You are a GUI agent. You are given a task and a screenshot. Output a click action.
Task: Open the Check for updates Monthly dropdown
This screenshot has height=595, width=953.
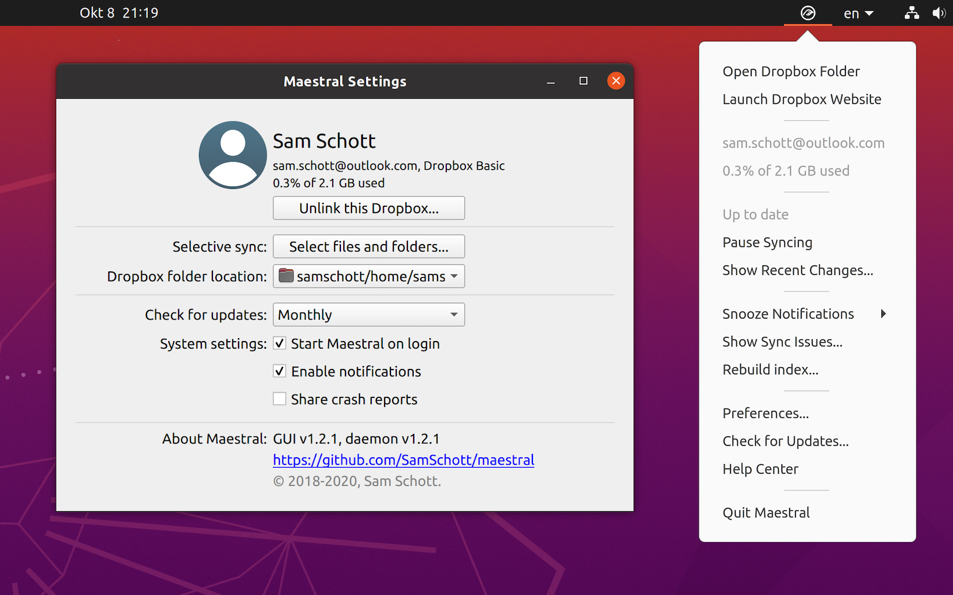(368, 315)
